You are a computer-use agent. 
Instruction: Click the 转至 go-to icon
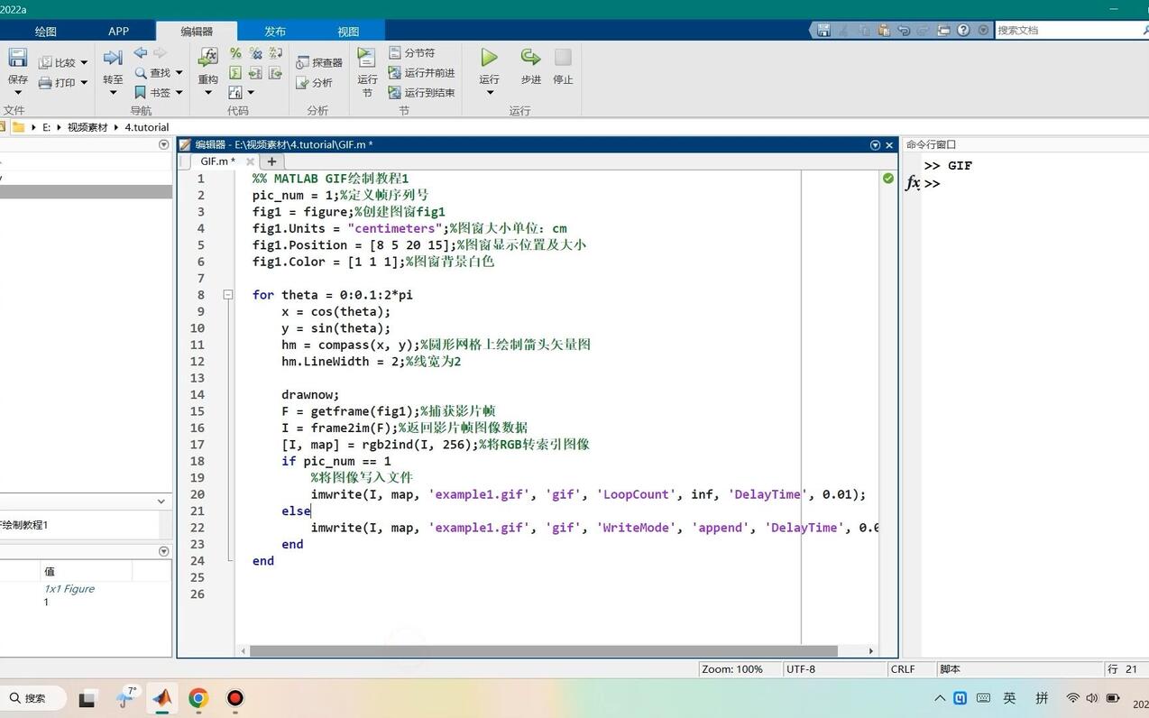click(x=113, y=59)
